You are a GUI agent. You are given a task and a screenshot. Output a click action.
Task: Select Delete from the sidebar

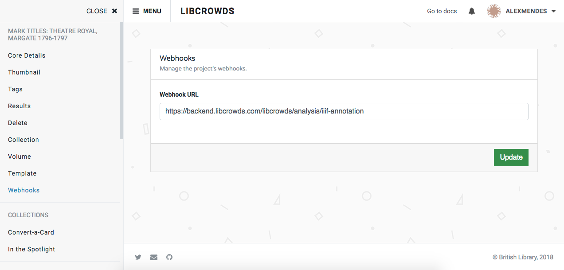pos(18,122)
